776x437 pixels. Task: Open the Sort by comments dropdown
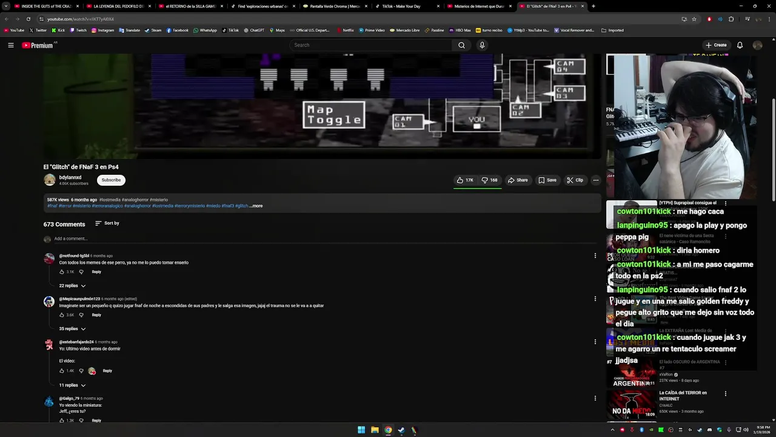[x=107, y=223]
